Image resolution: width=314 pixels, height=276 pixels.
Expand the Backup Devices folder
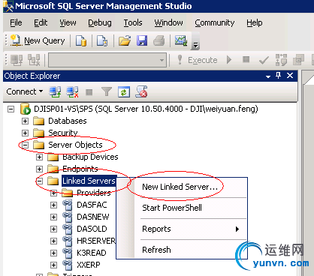click(x=39, y=157)
